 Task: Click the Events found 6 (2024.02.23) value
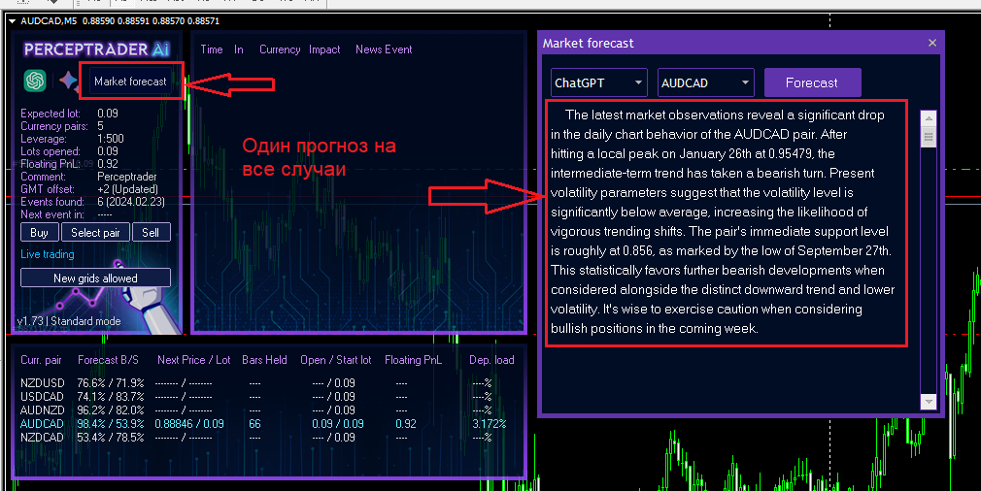(x=131, y=202)
